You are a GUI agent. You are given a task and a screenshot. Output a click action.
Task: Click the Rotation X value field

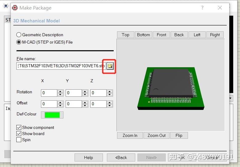pos(49,93)
